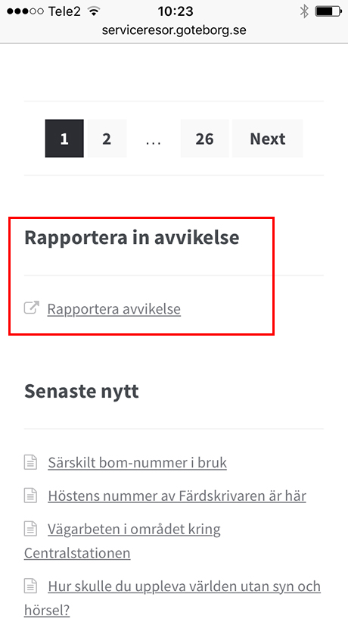Tap the document icon beside Hur skulle du uppleva
Screen dimensions: 348x619
tap(31, 586)
